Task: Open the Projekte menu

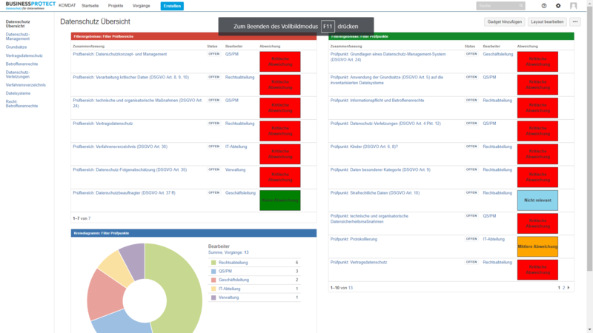Action: click(x=116, y=6)
